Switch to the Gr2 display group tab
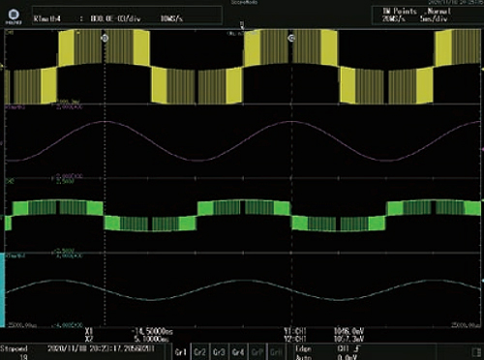Viewport: 484px width, 360px height. [200, 352]
